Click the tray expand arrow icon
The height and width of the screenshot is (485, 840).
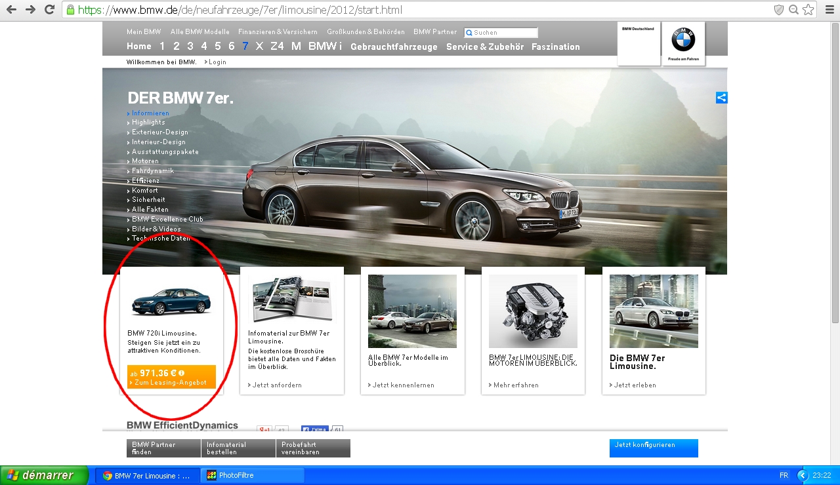(x=803, y=475)
